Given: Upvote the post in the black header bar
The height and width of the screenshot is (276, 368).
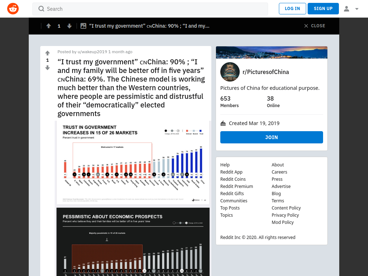Looking at the screenshot, I should [x=49, y=26].
